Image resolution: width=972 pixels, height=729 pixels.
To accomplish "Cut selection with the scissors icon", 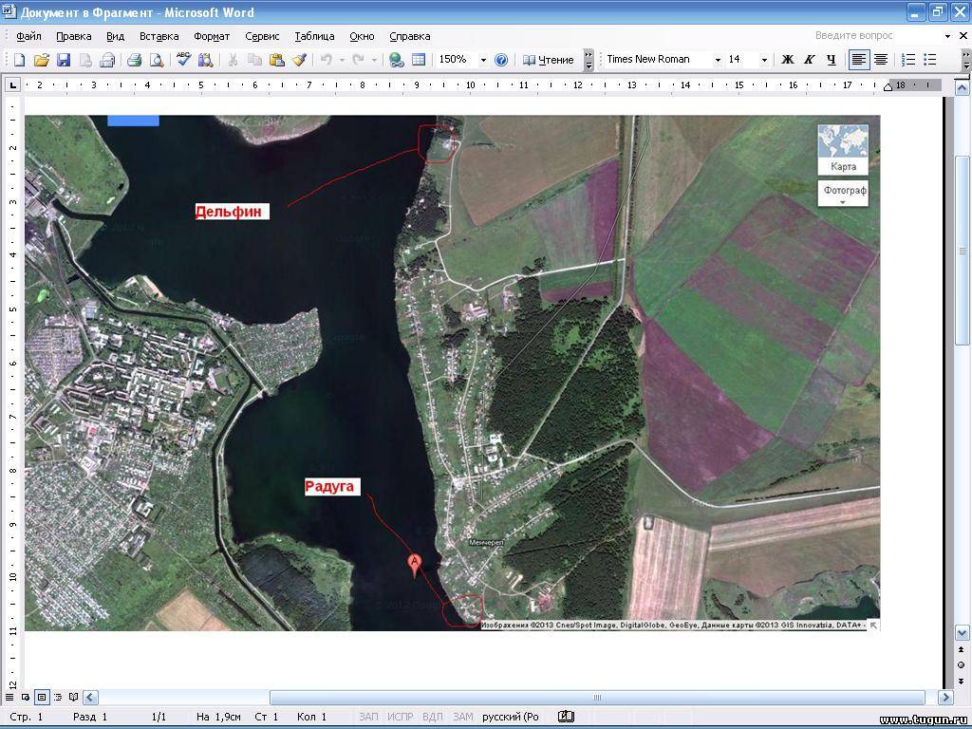I will [234, 60].
